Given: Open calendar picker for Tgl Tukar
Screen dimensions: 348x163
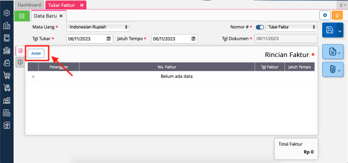Looking at the screenshot, I should click(x=109, y=39).
